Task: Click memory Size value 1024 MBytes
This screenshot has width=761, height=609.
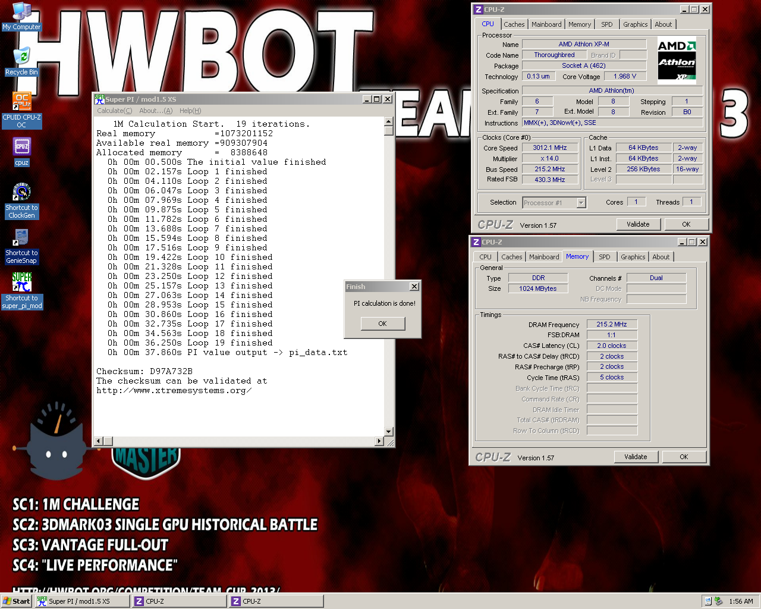Action: (x=538, y=288)
